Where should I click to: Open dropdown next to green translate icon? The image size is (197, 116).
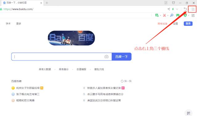[160, 15]
